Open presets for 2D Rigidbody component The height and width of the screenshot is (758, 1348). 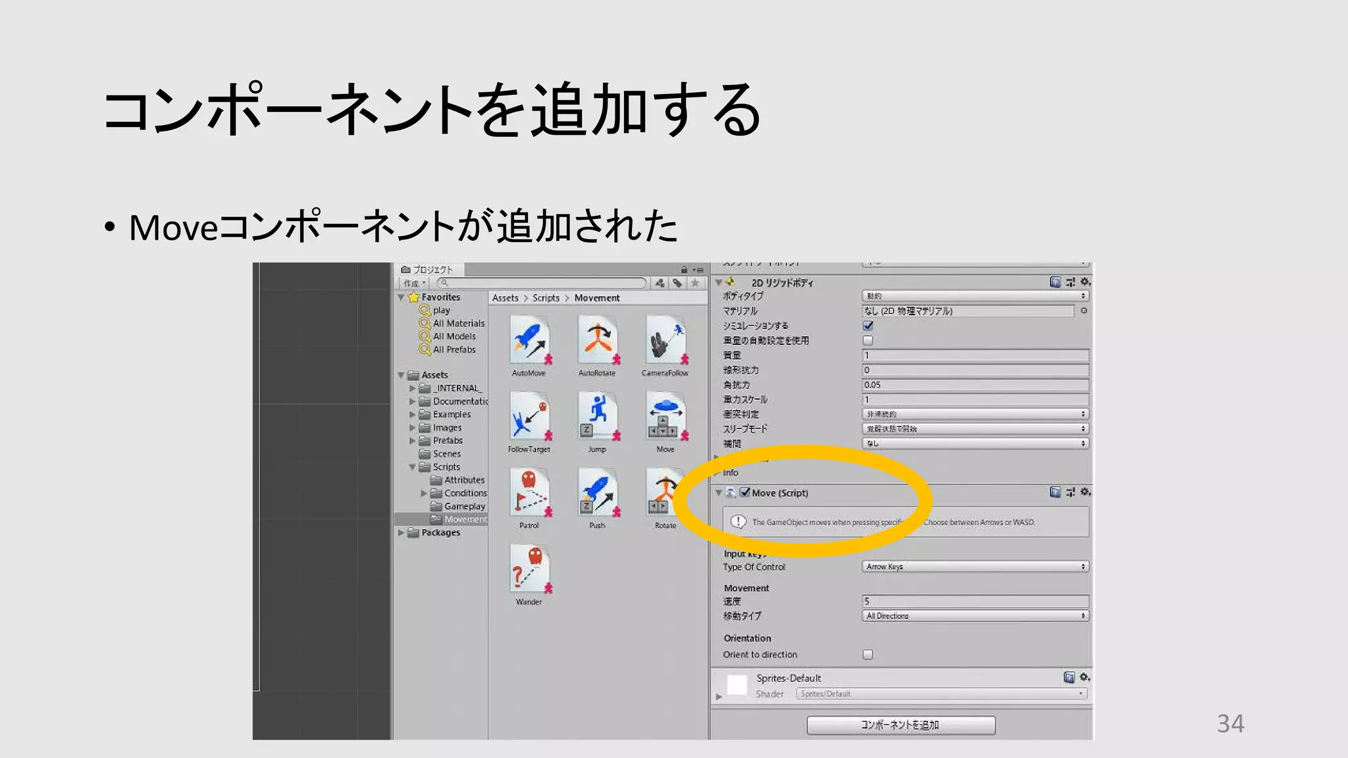(1070, 282)
